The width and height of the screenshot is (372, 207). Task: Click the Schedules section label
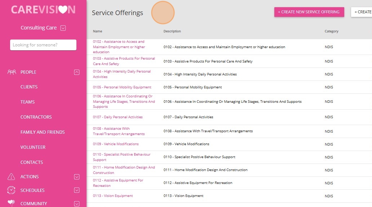coord(32,190)
